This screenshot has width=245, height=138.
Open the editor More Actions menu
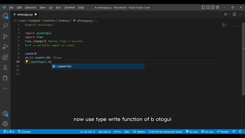tap(240, 15)
